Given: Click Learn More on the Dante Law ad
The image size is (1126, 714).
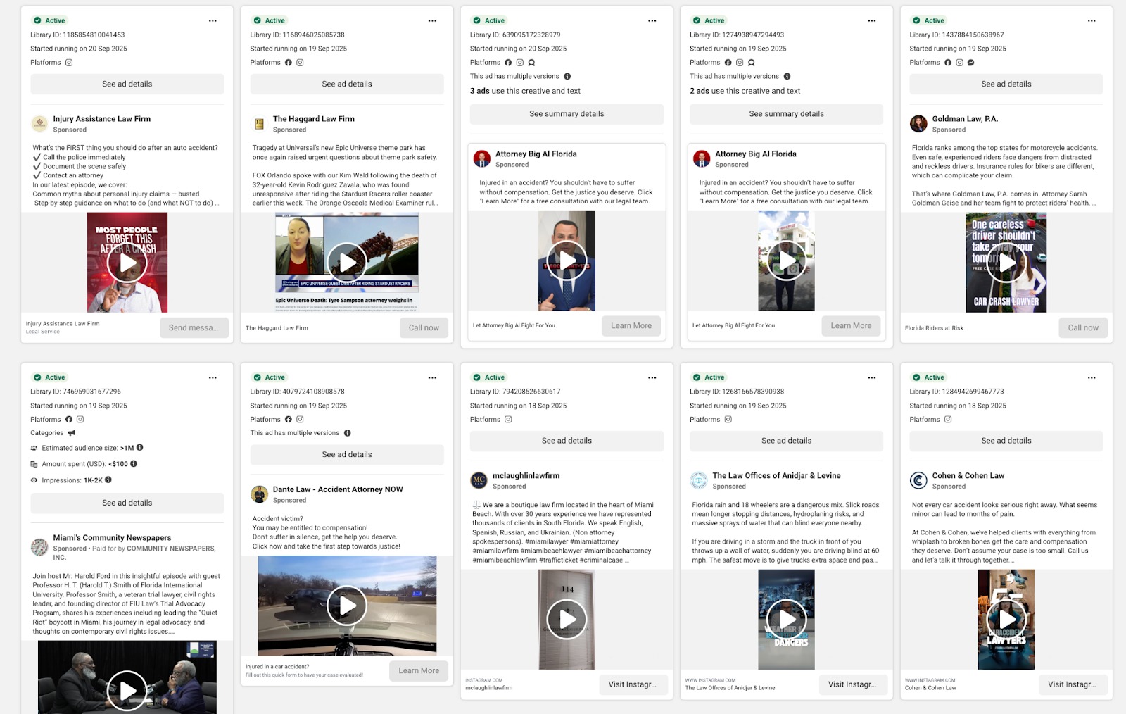Looking at the screenshot, I should point(419,671).
